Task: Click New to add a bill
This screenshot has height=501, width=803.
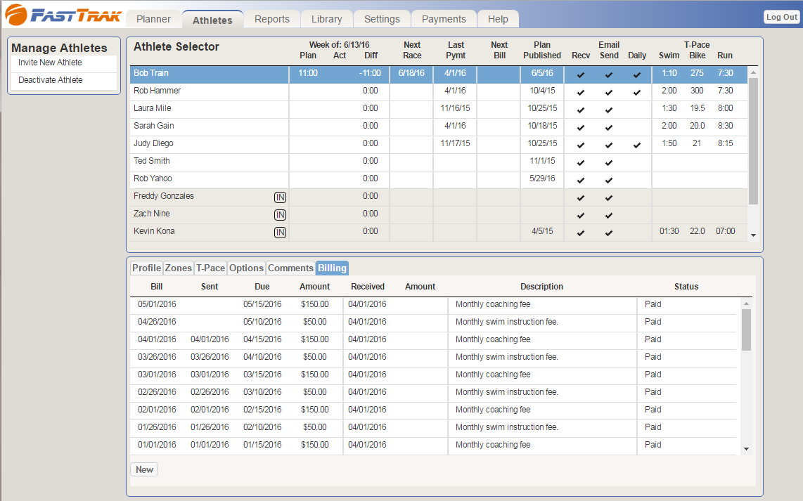Action: click(144, 469)
